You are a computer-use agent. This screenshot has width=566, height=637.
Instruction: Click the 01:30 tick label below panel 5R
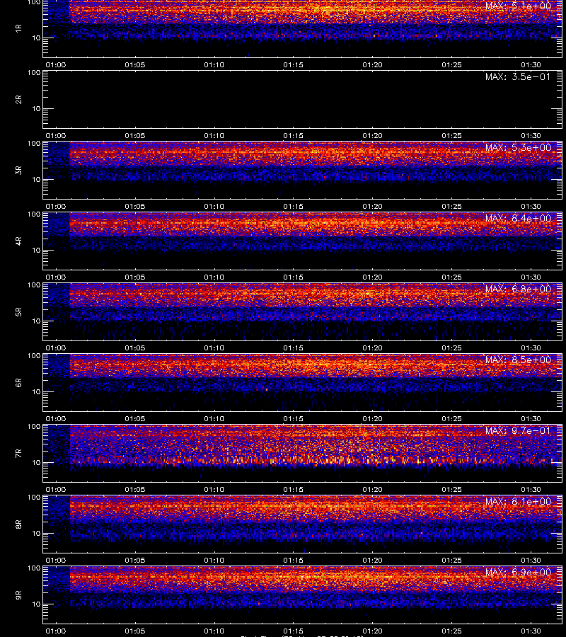531,348
